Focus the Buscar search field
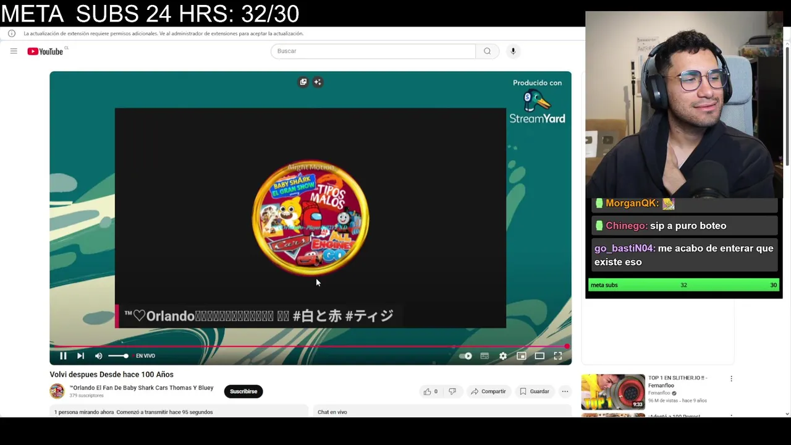The height and width of the screenshot is (445, 791). tap(373, 51)
